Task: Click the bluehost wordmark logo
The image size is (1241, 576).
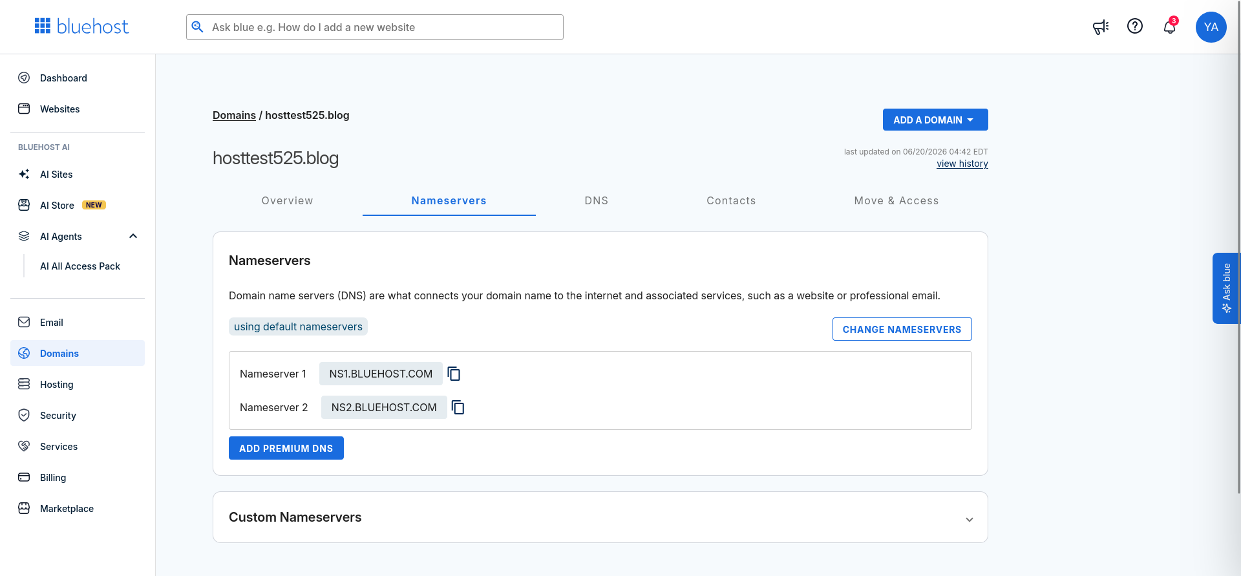Action: [x=92, y=27]
